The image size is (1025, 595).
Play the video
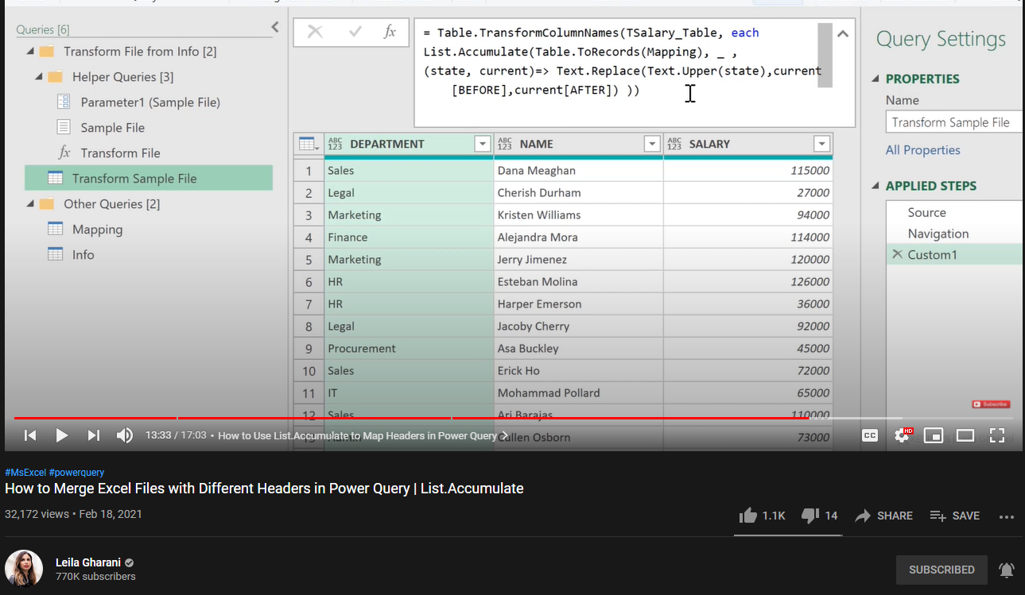tap(61, 435)
